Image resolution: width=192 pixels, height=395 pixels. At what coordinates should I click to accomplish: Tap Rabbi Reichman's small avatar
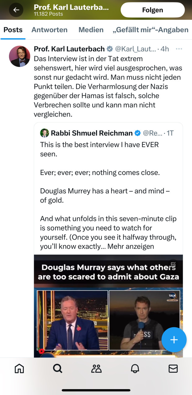click(45, 133)
